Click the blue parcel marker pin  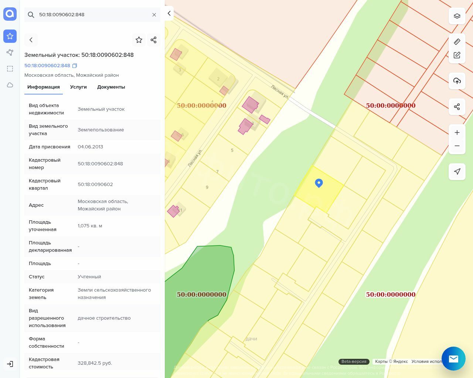[x=319, y=183]
